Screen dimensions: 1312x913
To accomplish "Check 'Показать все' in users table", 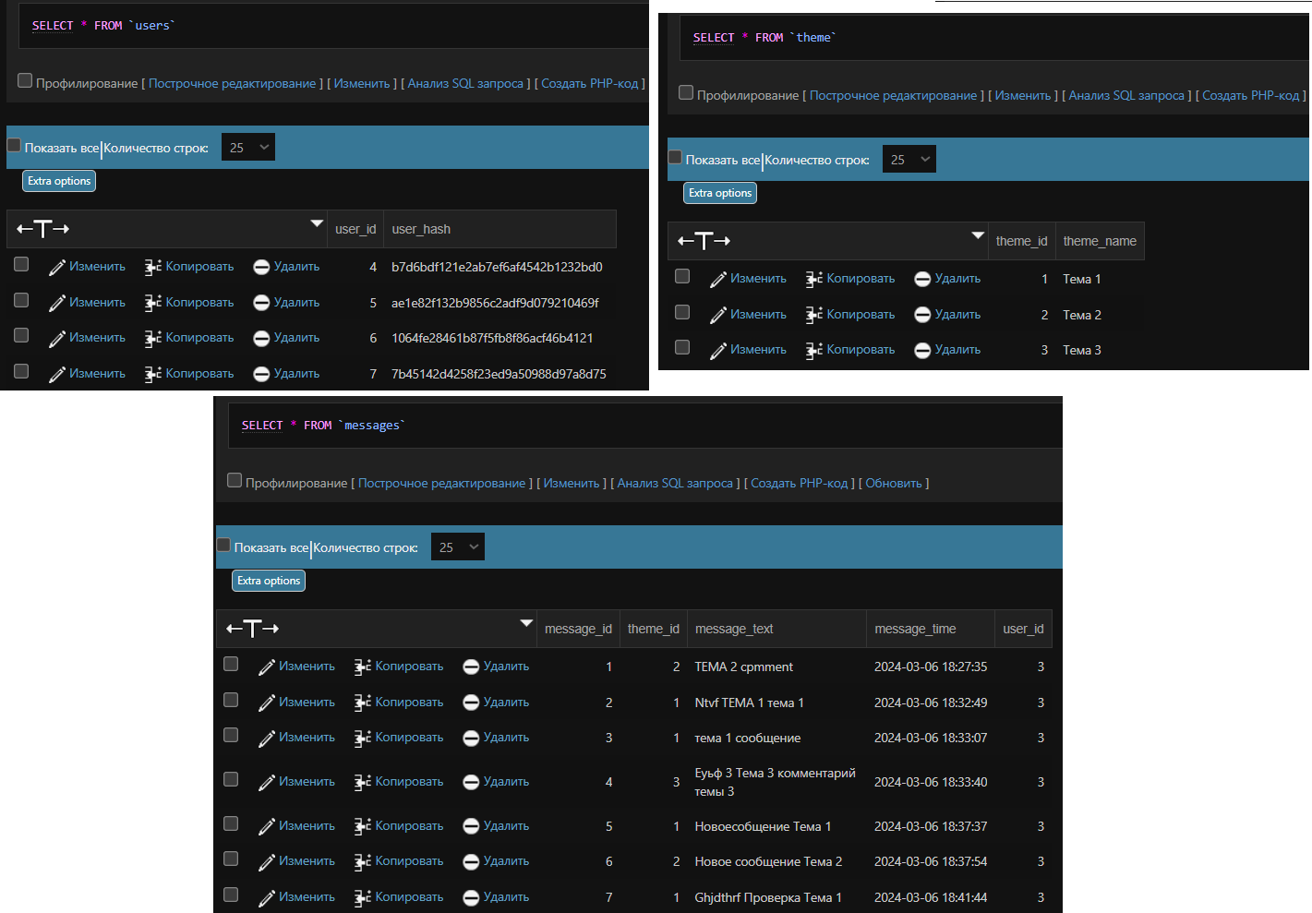I will point(14,146).
